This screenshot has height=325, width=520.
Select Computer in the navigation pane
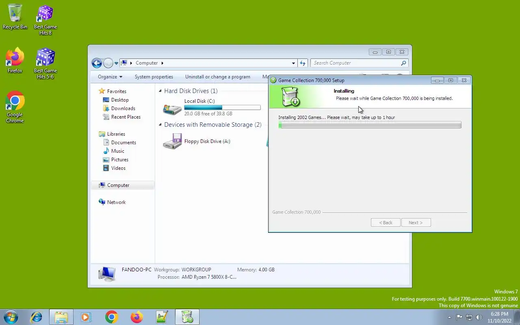click(x=123, y=185)
